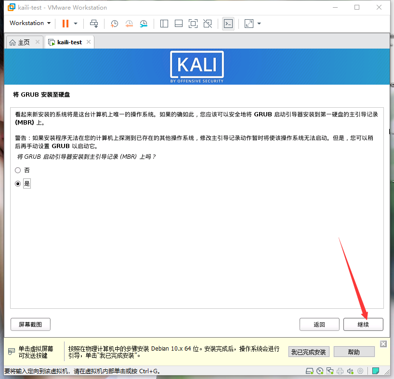The width and height of the screenshot is (394, 379).
Task: Click the 屏幕截图 button
Action: pos(30,324)
